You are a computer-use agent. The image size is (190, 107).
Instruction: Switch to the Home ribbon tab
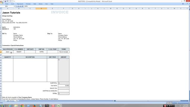point(7,4)
